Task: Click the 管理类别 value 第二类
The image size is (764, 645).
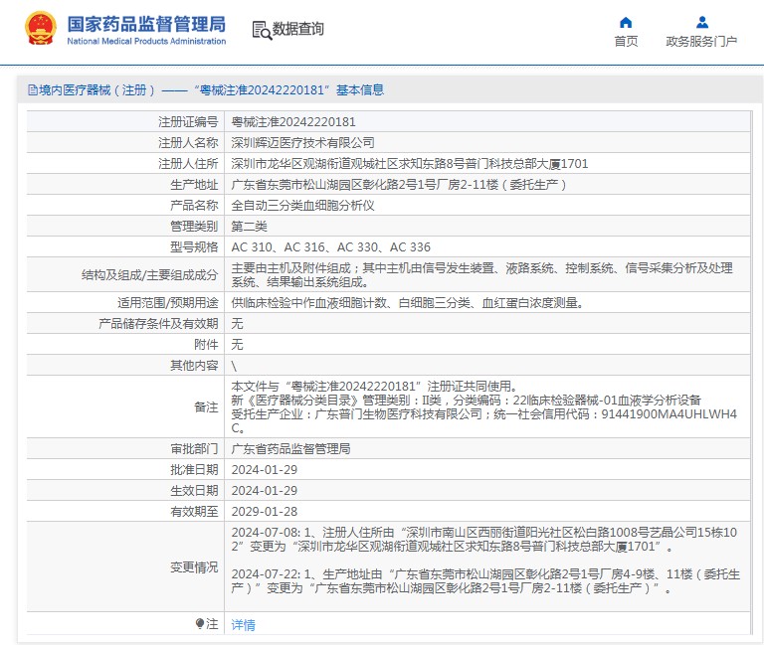Action: [x=251, y=226]
